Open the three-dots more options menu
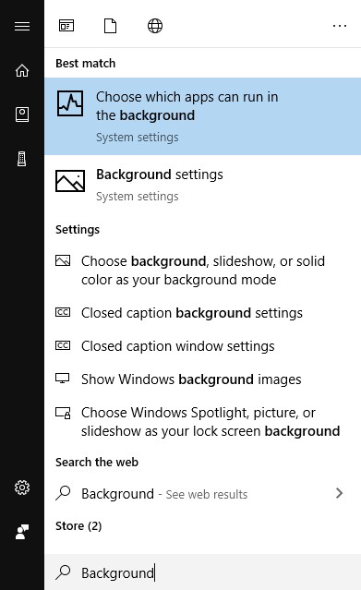The image size is (361, 590). pos(340,26)
